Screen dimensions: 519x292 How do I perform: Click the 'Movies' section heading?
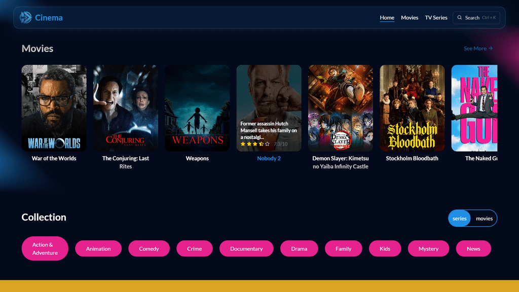click(x=38, y=48)
